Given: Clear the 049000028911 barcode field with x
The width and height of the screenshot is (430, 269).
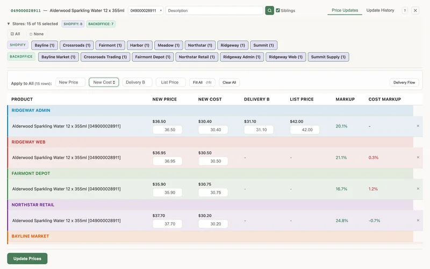Looking at the screenshot, I should pos(161,10).
